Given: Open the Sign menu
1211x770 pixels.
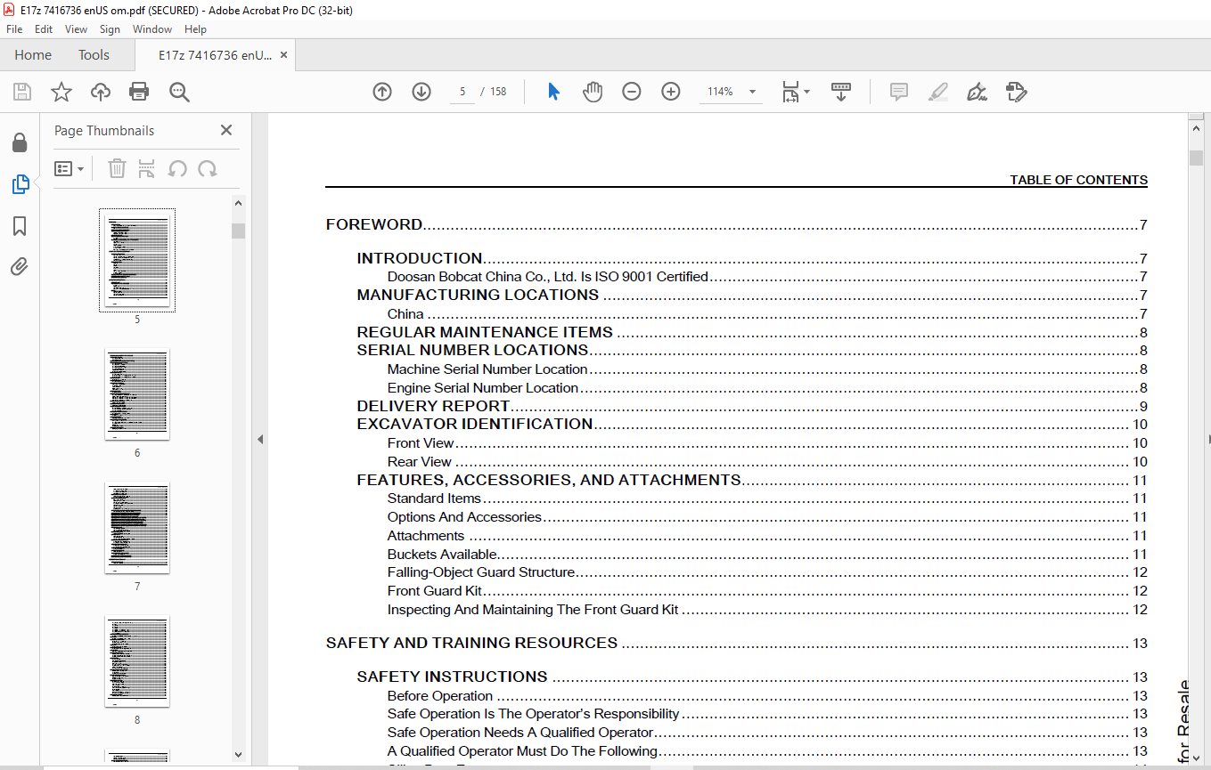Looking at the screenshot, I should click(x=110, y=29).
